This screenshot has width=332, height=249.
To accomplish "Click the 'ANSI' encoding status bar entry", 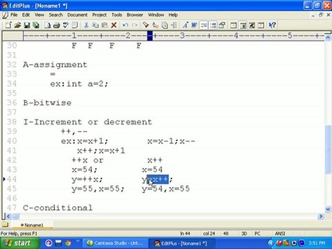I will tap(280, 234).
